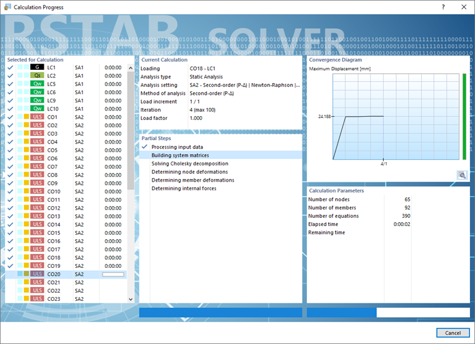
Task: Select 'Solving Cholesky decomposition' step
Action: click(190, 164)
